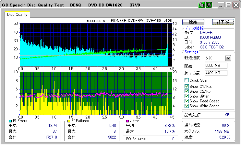
Task: Click the copy to clipboard icon
Action: [201, 5]
